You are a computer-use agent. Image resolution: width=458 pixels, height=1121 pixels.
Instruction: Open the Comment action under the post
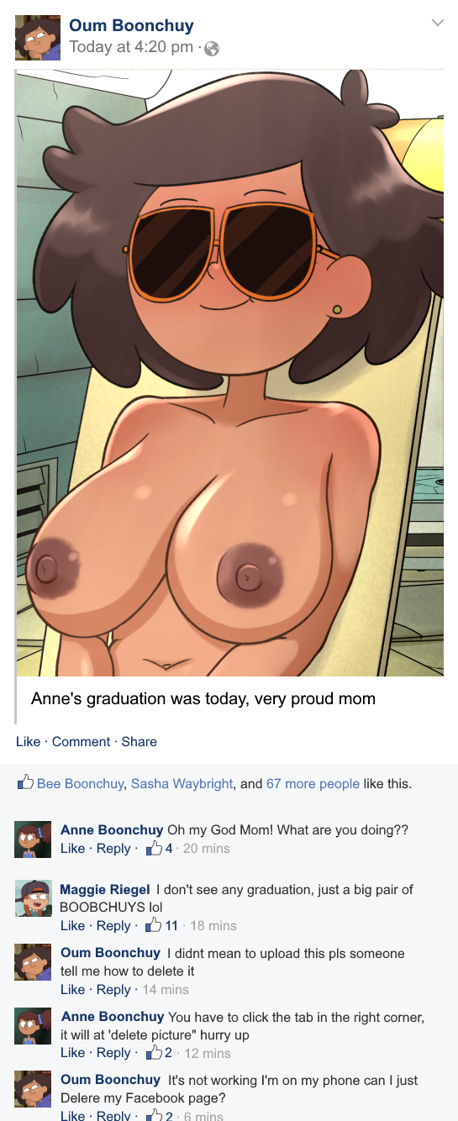[x=81, y=741]
